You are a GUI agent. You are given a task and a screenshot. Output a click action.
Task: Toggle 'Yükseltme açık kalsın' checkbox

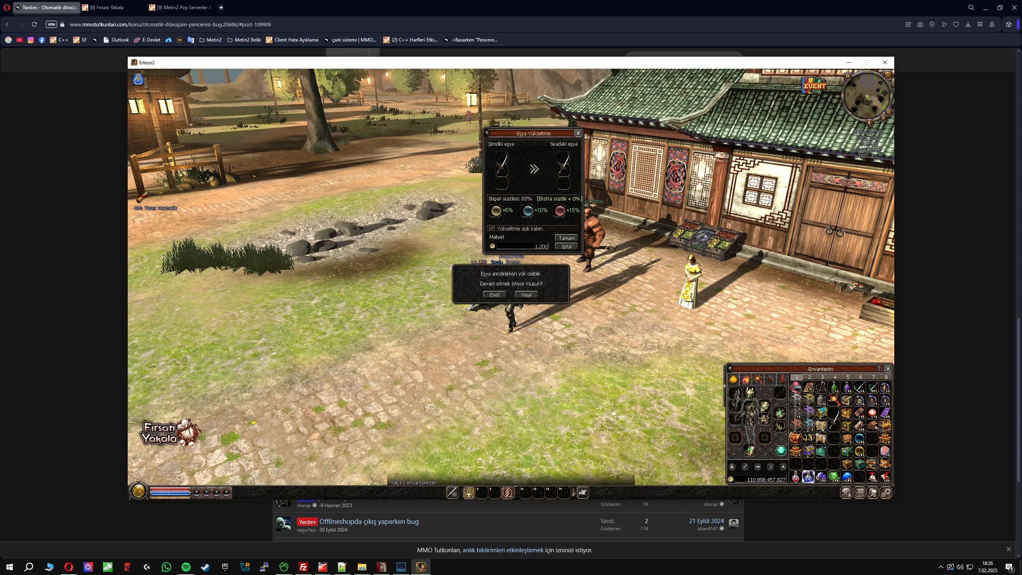[x=492, y=228]
